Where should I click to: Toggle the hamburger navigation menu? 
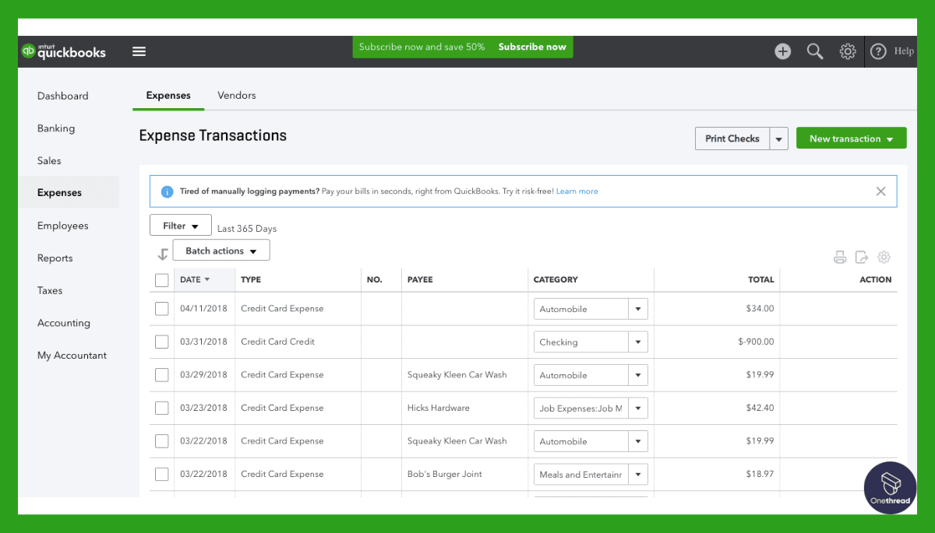click(x=139, y=51)
